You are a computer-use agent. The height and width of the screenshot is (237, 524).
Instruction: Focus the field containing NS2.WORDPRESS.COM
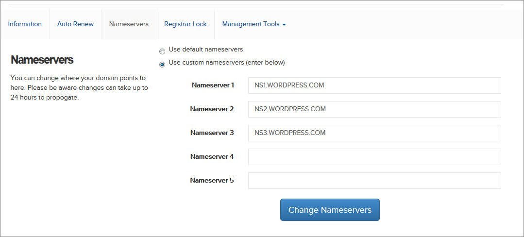[x=374, y=109]
